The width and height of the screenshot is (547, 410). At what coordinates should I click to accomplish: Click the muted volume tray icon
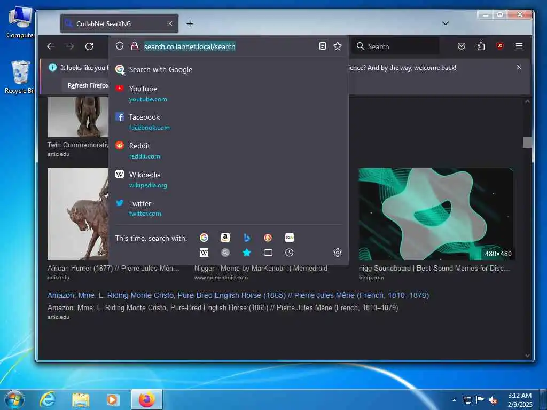click(493, 400)
